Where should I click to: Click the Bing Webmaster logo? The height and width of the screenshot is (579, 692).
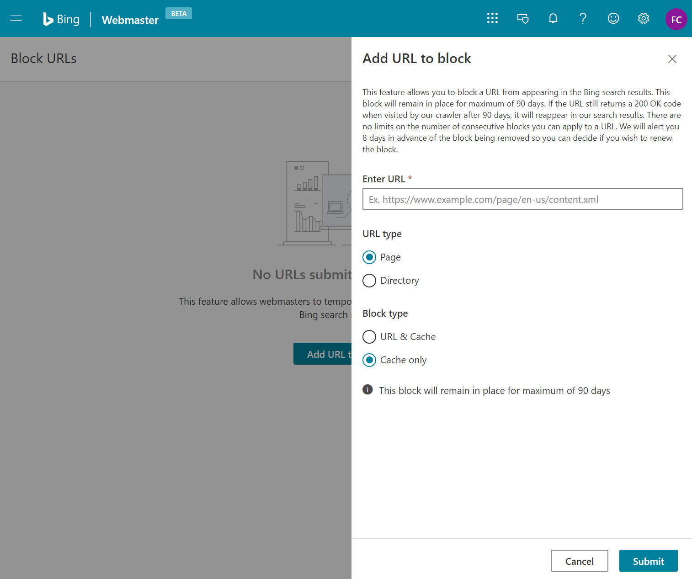(x=61, y=19)
